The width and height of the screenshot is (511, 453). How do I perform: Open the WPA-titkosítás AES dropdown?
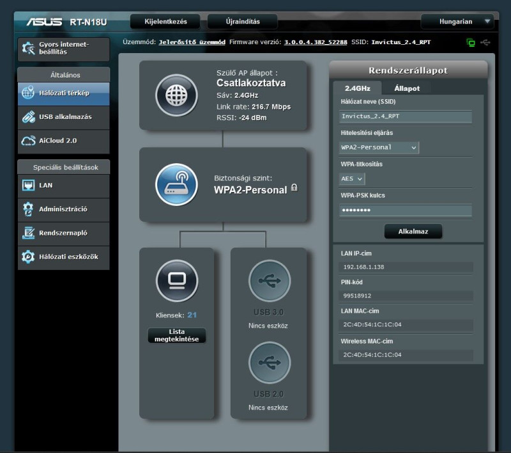point(352,179)
